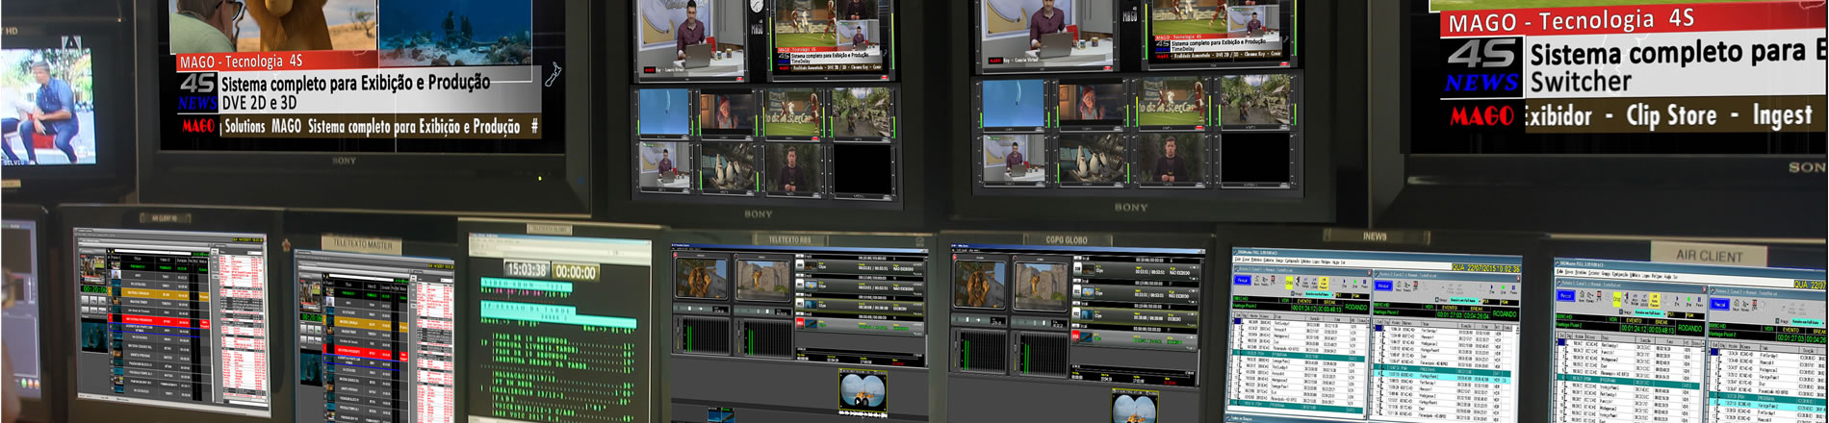Select the small soccer tile on the left multiviewer
The height and width of the screenshot is (423, 1829).
coord(792,112)
